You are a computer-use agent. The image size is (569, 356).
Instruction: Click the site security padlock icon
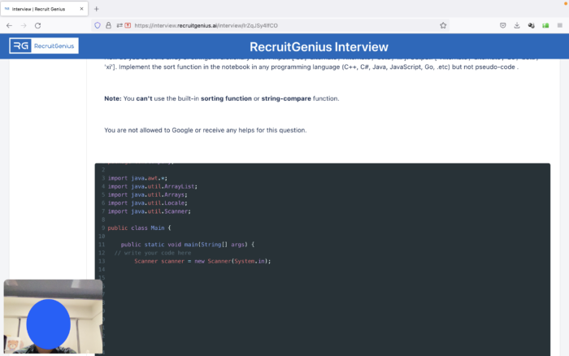pyautogui.click(x=108, y=25)
